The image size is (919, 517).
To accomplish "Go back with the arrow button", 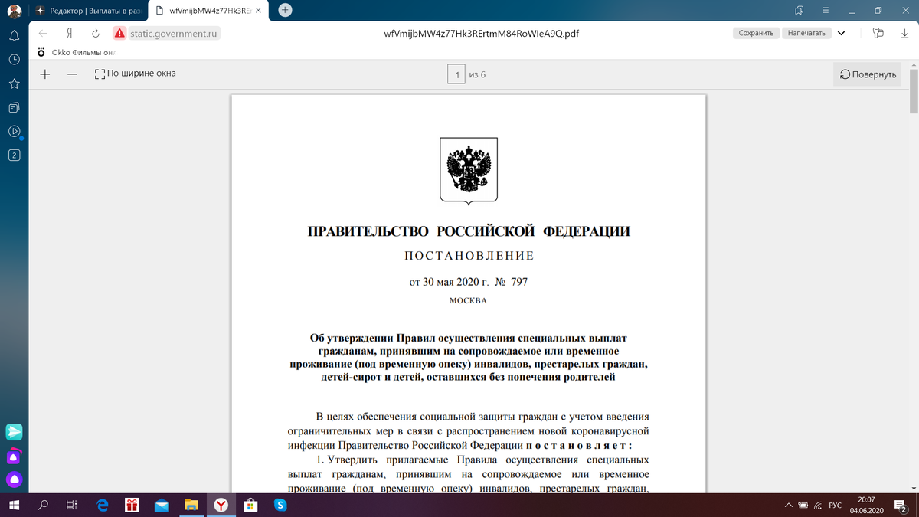I will coord(43,33).
